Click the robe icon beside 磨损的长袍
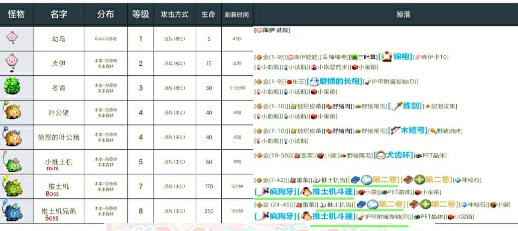The width and height of the screenshot is (518, 231). [x=314, y=81]
